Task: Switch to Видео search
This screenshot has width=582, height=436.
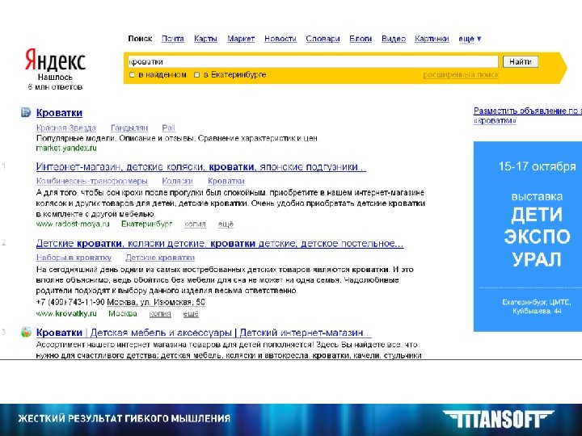Action: pos(394,39)
